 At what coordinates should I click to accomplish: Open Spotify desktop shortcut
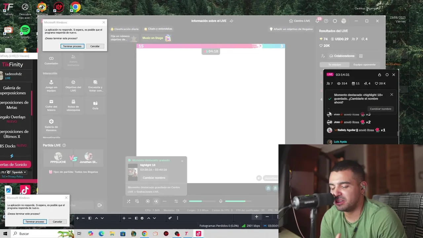click(25, 32)
